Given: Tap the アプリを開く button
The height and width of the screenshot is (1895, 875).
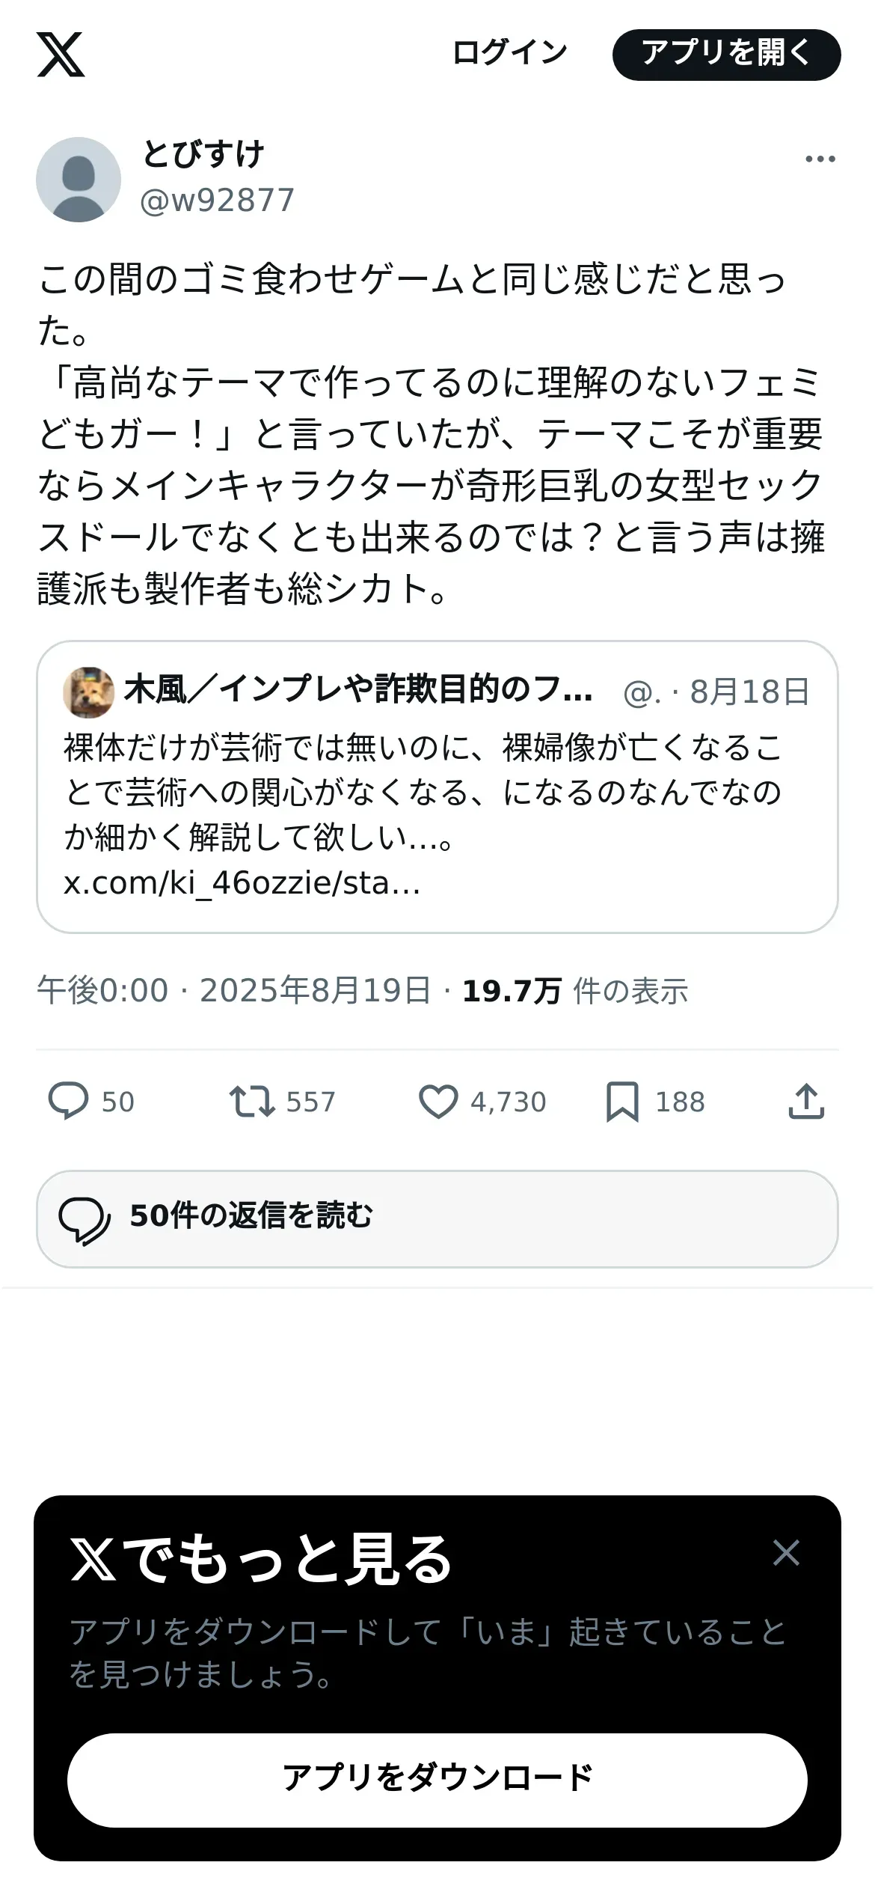Looking at the screenshot, I should [726, 55].
